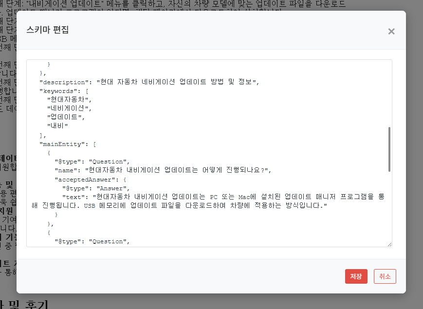Viewport: 423px width, 309px height.
Task: Click the 취소 button
Action: pos(385,276)
